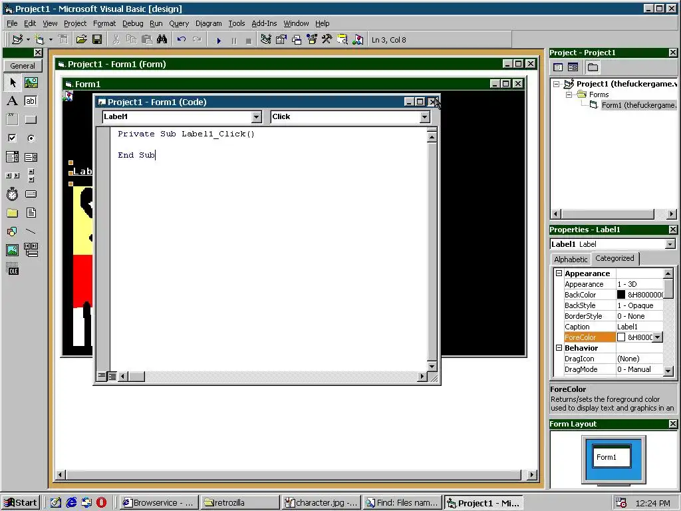This screenshot has width=681, height=511.
Task: Select the DirListBox tool in toolbox
Action: 13,213
